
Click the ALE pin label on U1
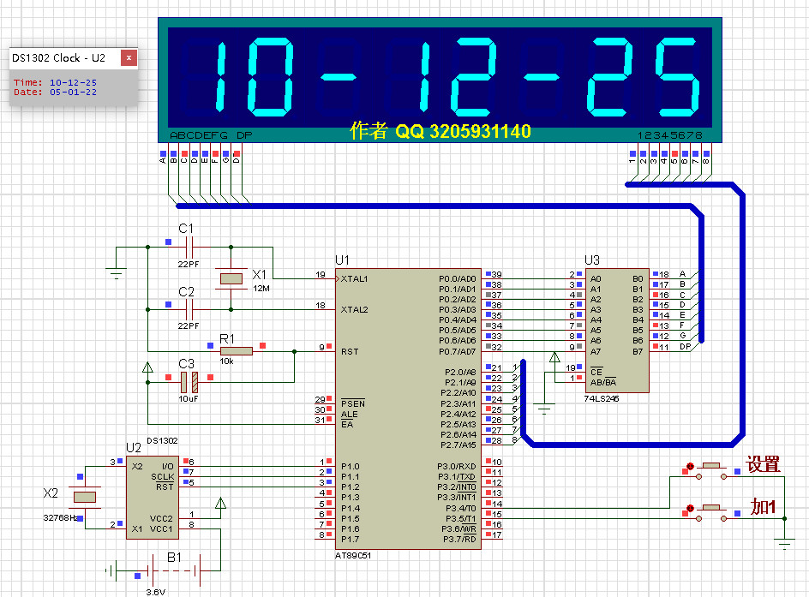point(350,415)
